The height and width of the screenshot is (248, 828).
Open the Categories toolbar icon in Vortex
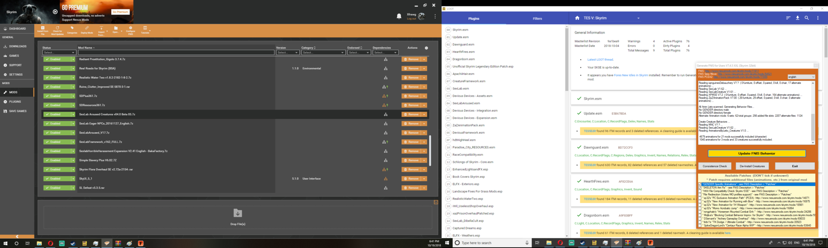72,30
